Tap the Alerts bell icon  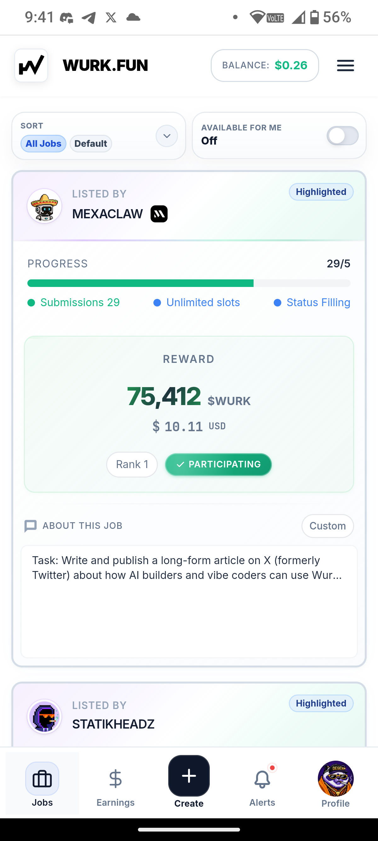262,779
